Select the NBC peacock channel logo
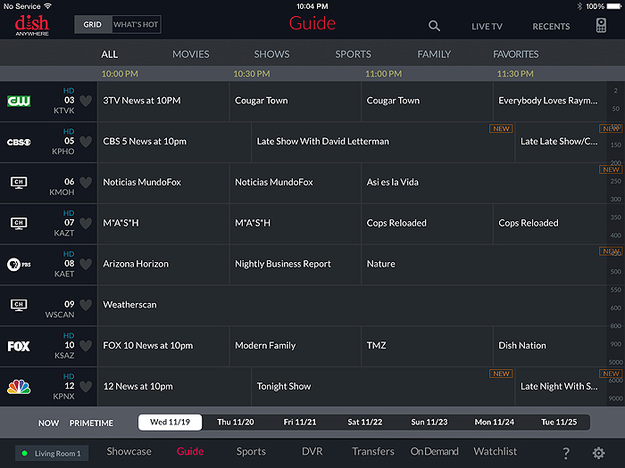The height and width of the screenshot is (468, 625). coord(19,387)
